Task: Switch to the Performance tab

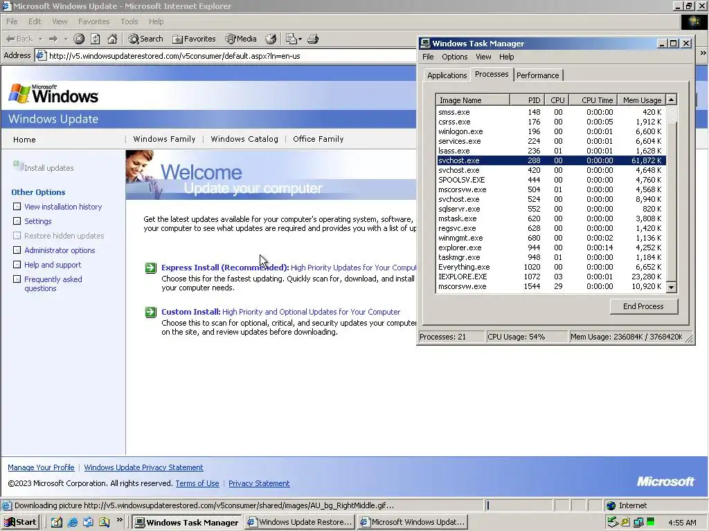Action: (537, 75)
